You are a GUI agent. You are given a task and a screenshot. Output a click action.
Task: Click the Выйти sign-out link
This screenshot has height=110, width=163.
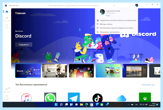[x=108, y=16]
